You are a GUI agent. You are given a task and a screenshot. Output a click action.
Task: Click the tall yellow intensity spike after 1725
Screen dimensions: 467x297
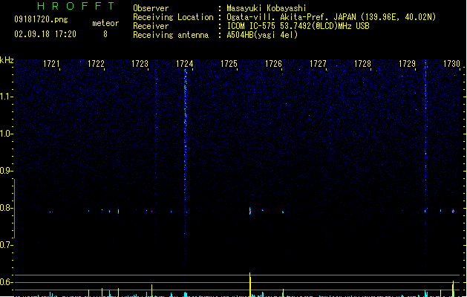tap(250, 284)
